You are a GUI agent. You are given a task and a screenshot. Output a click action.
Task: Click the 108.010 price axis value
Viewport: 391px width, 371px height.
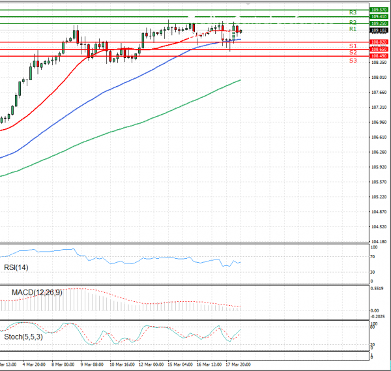[379, 78]
